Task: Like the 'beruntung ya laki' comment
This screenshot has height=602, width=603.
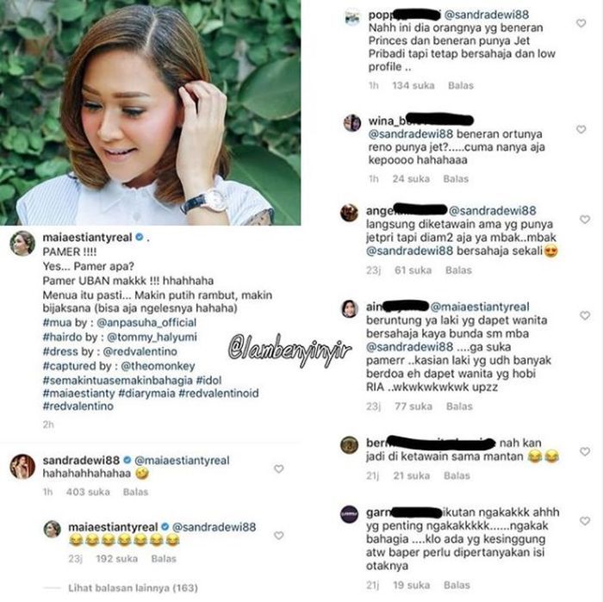Action: (585, 315)
